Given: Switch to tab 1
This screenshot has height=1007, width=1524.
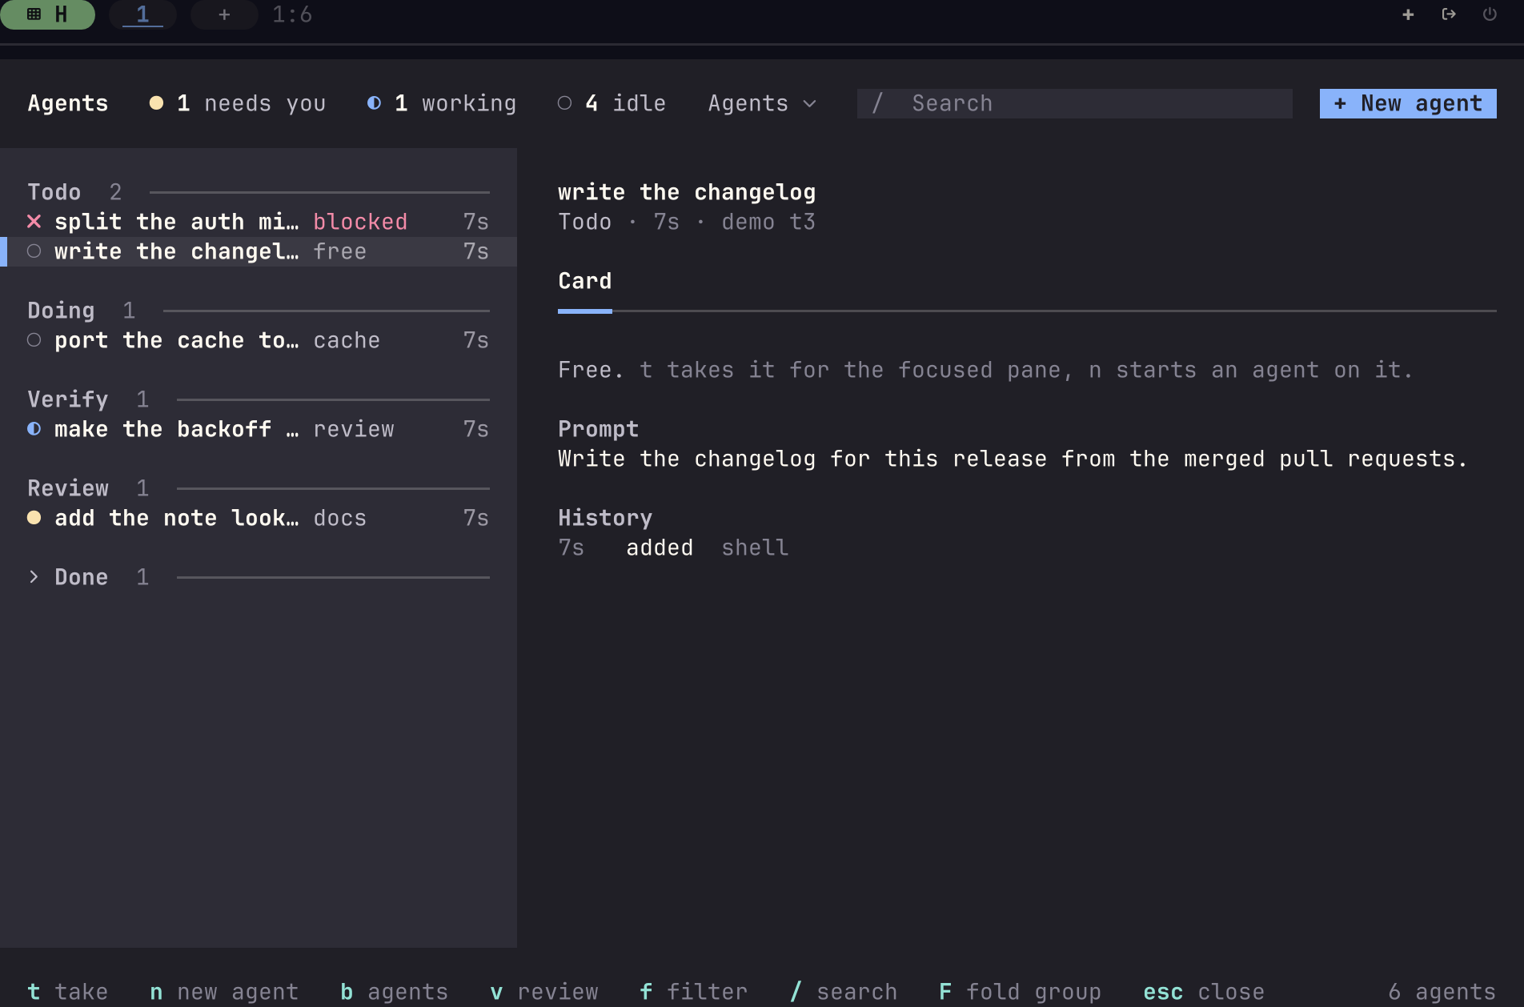Looking at the screenshot, I should point(142,14).
